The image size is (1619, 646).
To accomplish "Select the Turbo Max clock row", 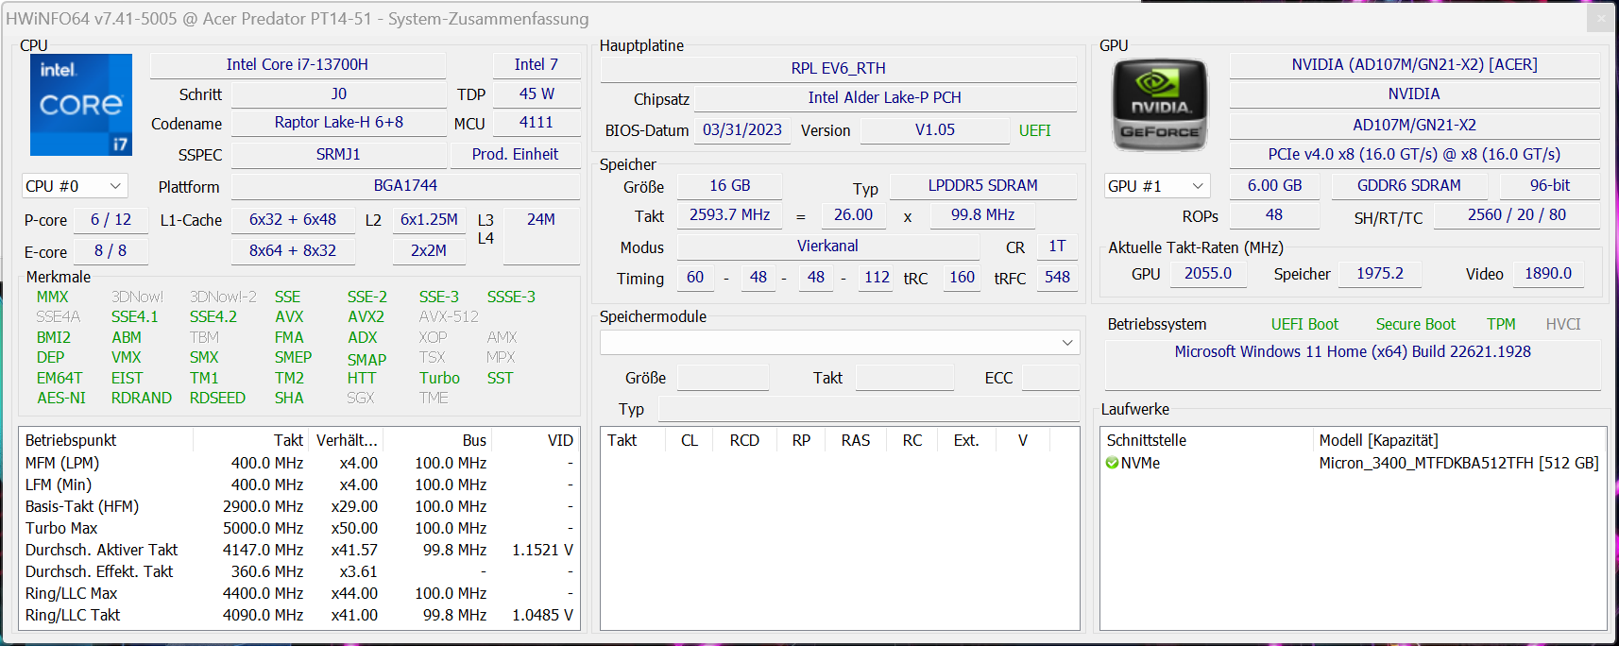I will pyautogui.click(x=299, y=528).
